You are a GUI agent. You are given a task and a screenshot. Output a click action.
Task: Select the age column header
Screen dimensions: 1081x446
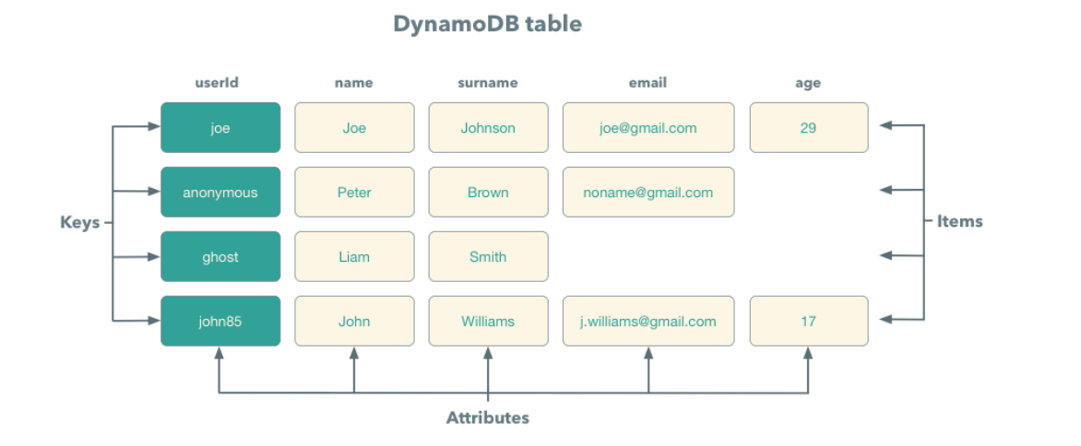[808, 83]
